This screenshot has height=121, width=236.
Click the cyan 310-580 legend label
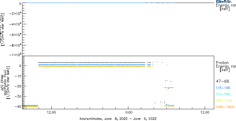[x=223, y=94]
